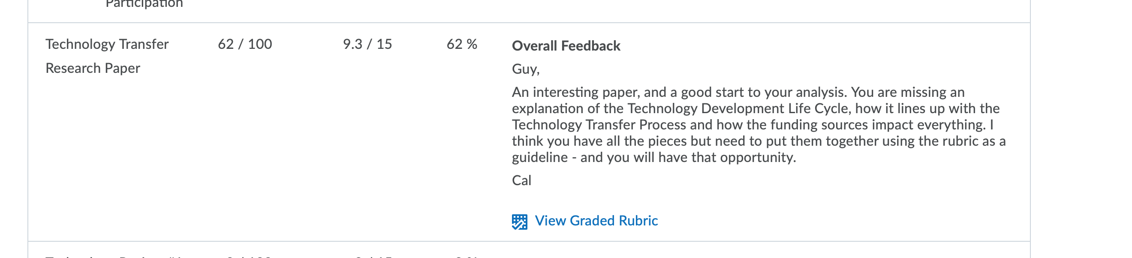Image resolution: width=1132 pixels, height=258 pixels.
Task: Click the feedback line starting think you have
Action: [x=759, y=141]
